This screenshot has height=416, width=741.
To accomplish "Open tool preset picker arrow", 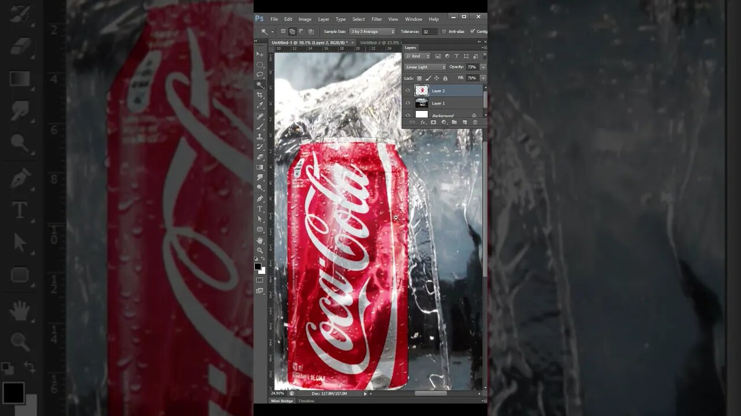I will coord(272,32).
